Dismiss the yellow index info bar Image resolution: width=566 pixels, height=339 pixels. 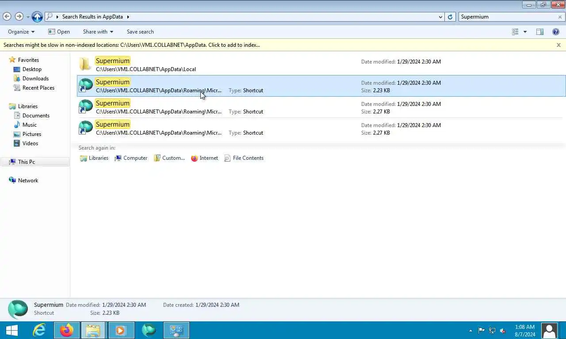tap(558, 45)
